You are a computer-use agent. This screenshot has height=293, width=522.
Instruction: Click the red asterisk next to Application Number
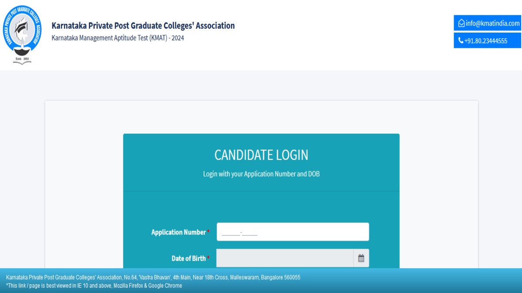coord(208,232)
